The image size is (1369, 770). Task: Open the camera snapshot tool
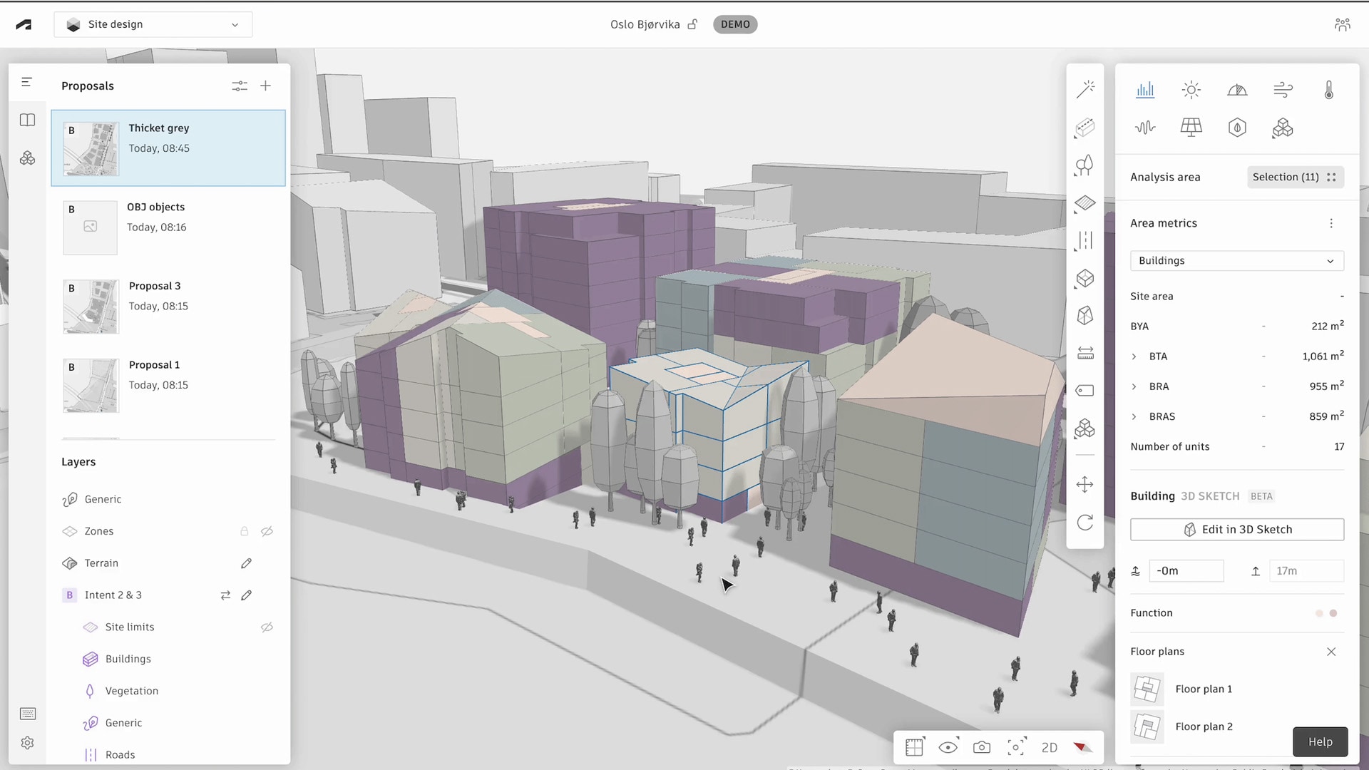coord(982,747)
